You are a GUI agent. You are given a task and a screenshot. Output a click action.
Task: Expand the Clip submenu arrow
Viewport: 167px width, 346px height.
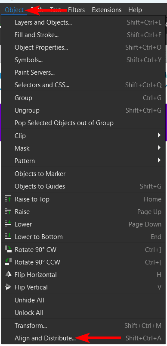click(x=159, y=135)
